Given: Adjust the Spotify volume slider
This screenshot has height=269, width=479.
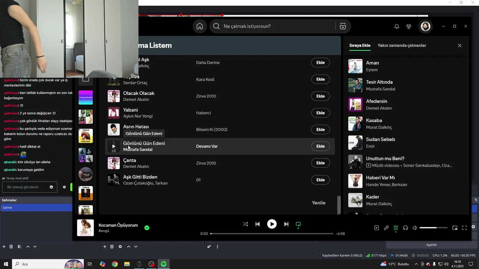Looking at the screenshot, I should click(433, 228).
